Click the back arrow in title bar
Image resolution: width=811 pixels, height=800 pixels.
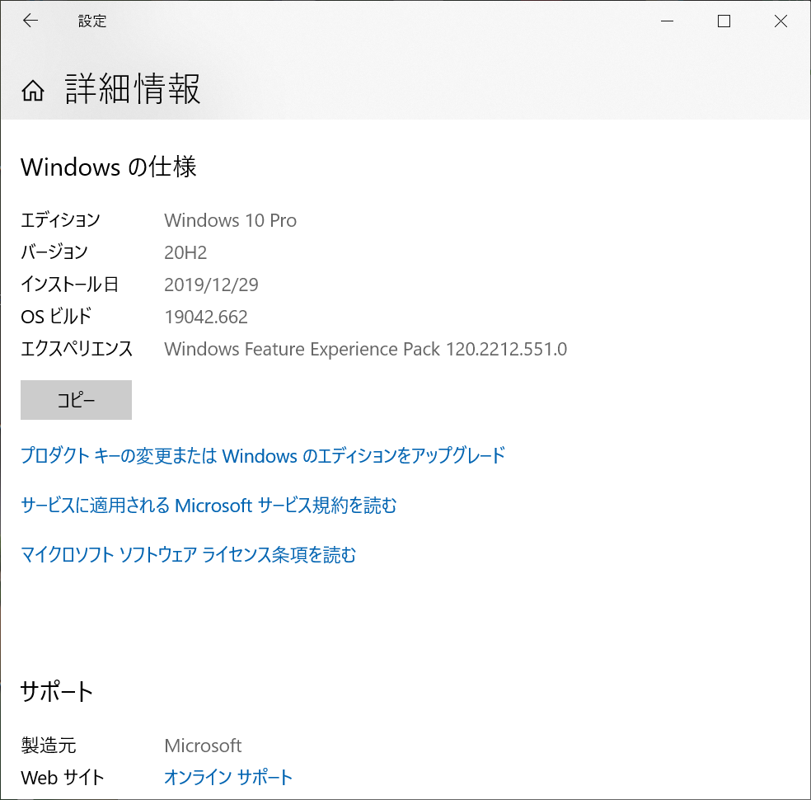click(30, 21)
